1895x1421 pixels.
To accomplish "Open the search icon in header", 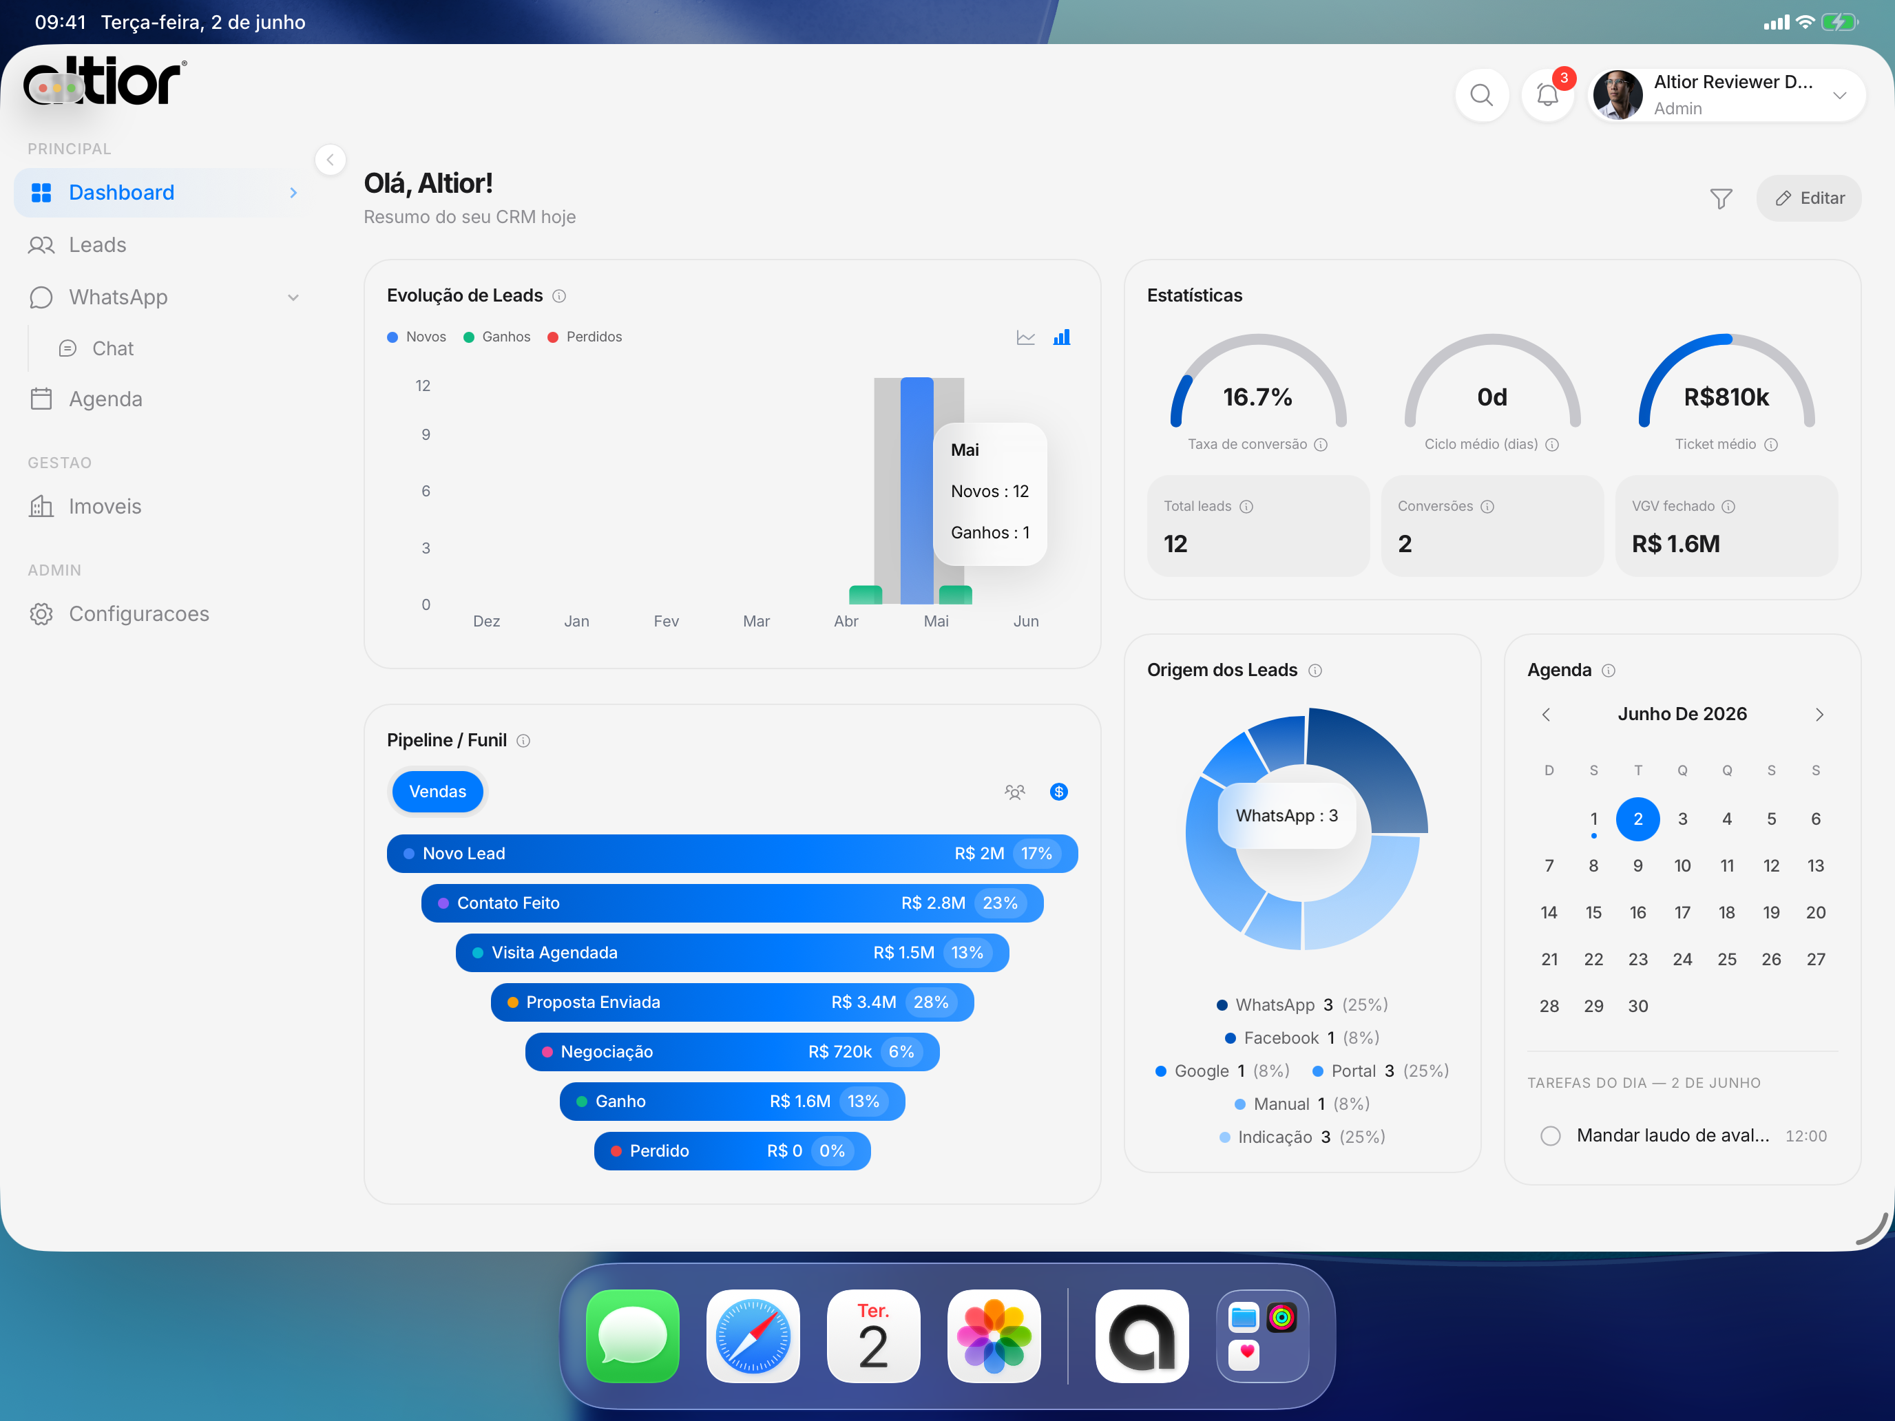I will (1481, 94).
